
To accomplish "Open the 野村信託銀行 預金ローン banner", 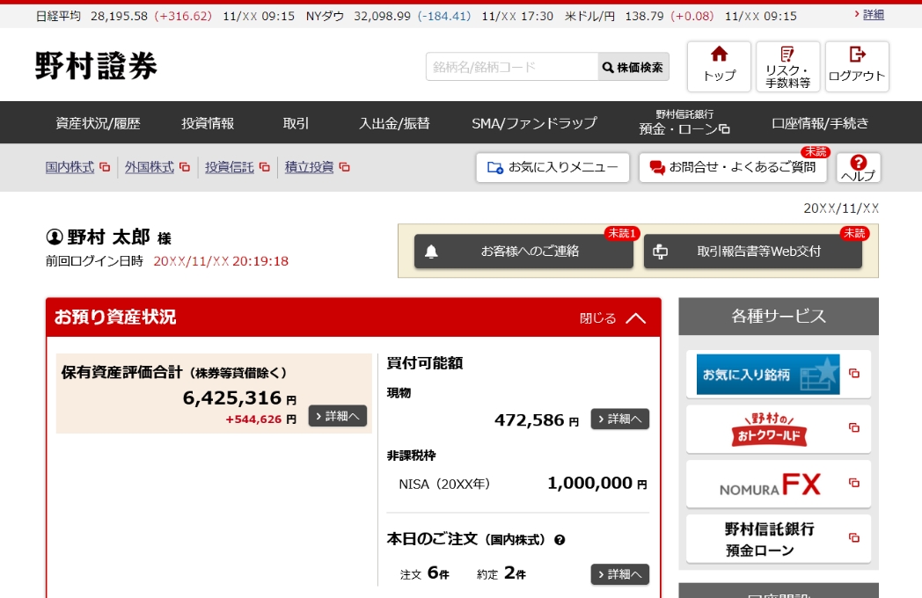I will pyautogui.click(x=769, y=538).
